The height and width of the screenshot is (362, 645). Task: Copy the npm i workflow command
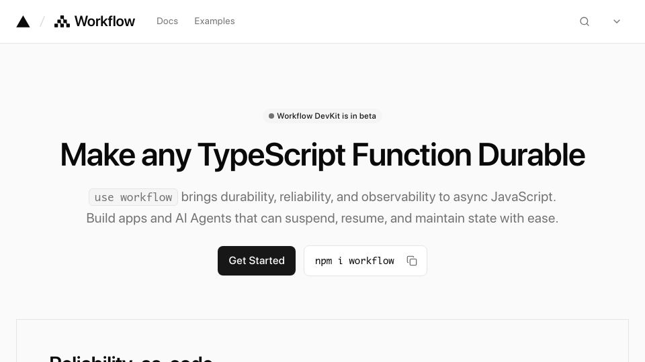[x=412, y=261]
